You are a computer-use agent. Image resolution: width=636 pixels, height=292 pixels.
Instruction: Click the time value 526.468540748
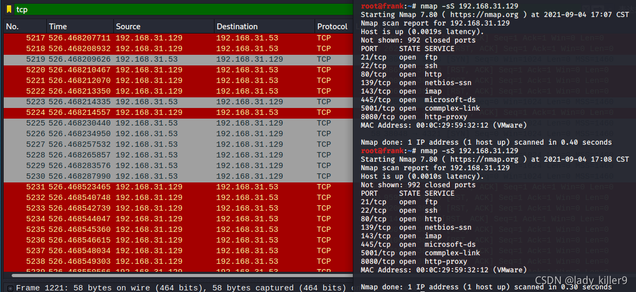click(80, 197)
